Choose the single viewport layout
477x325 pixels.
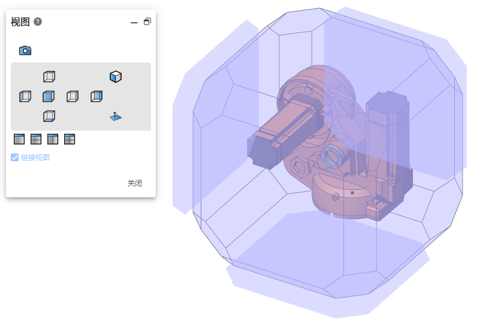click(x=19, y=140)
